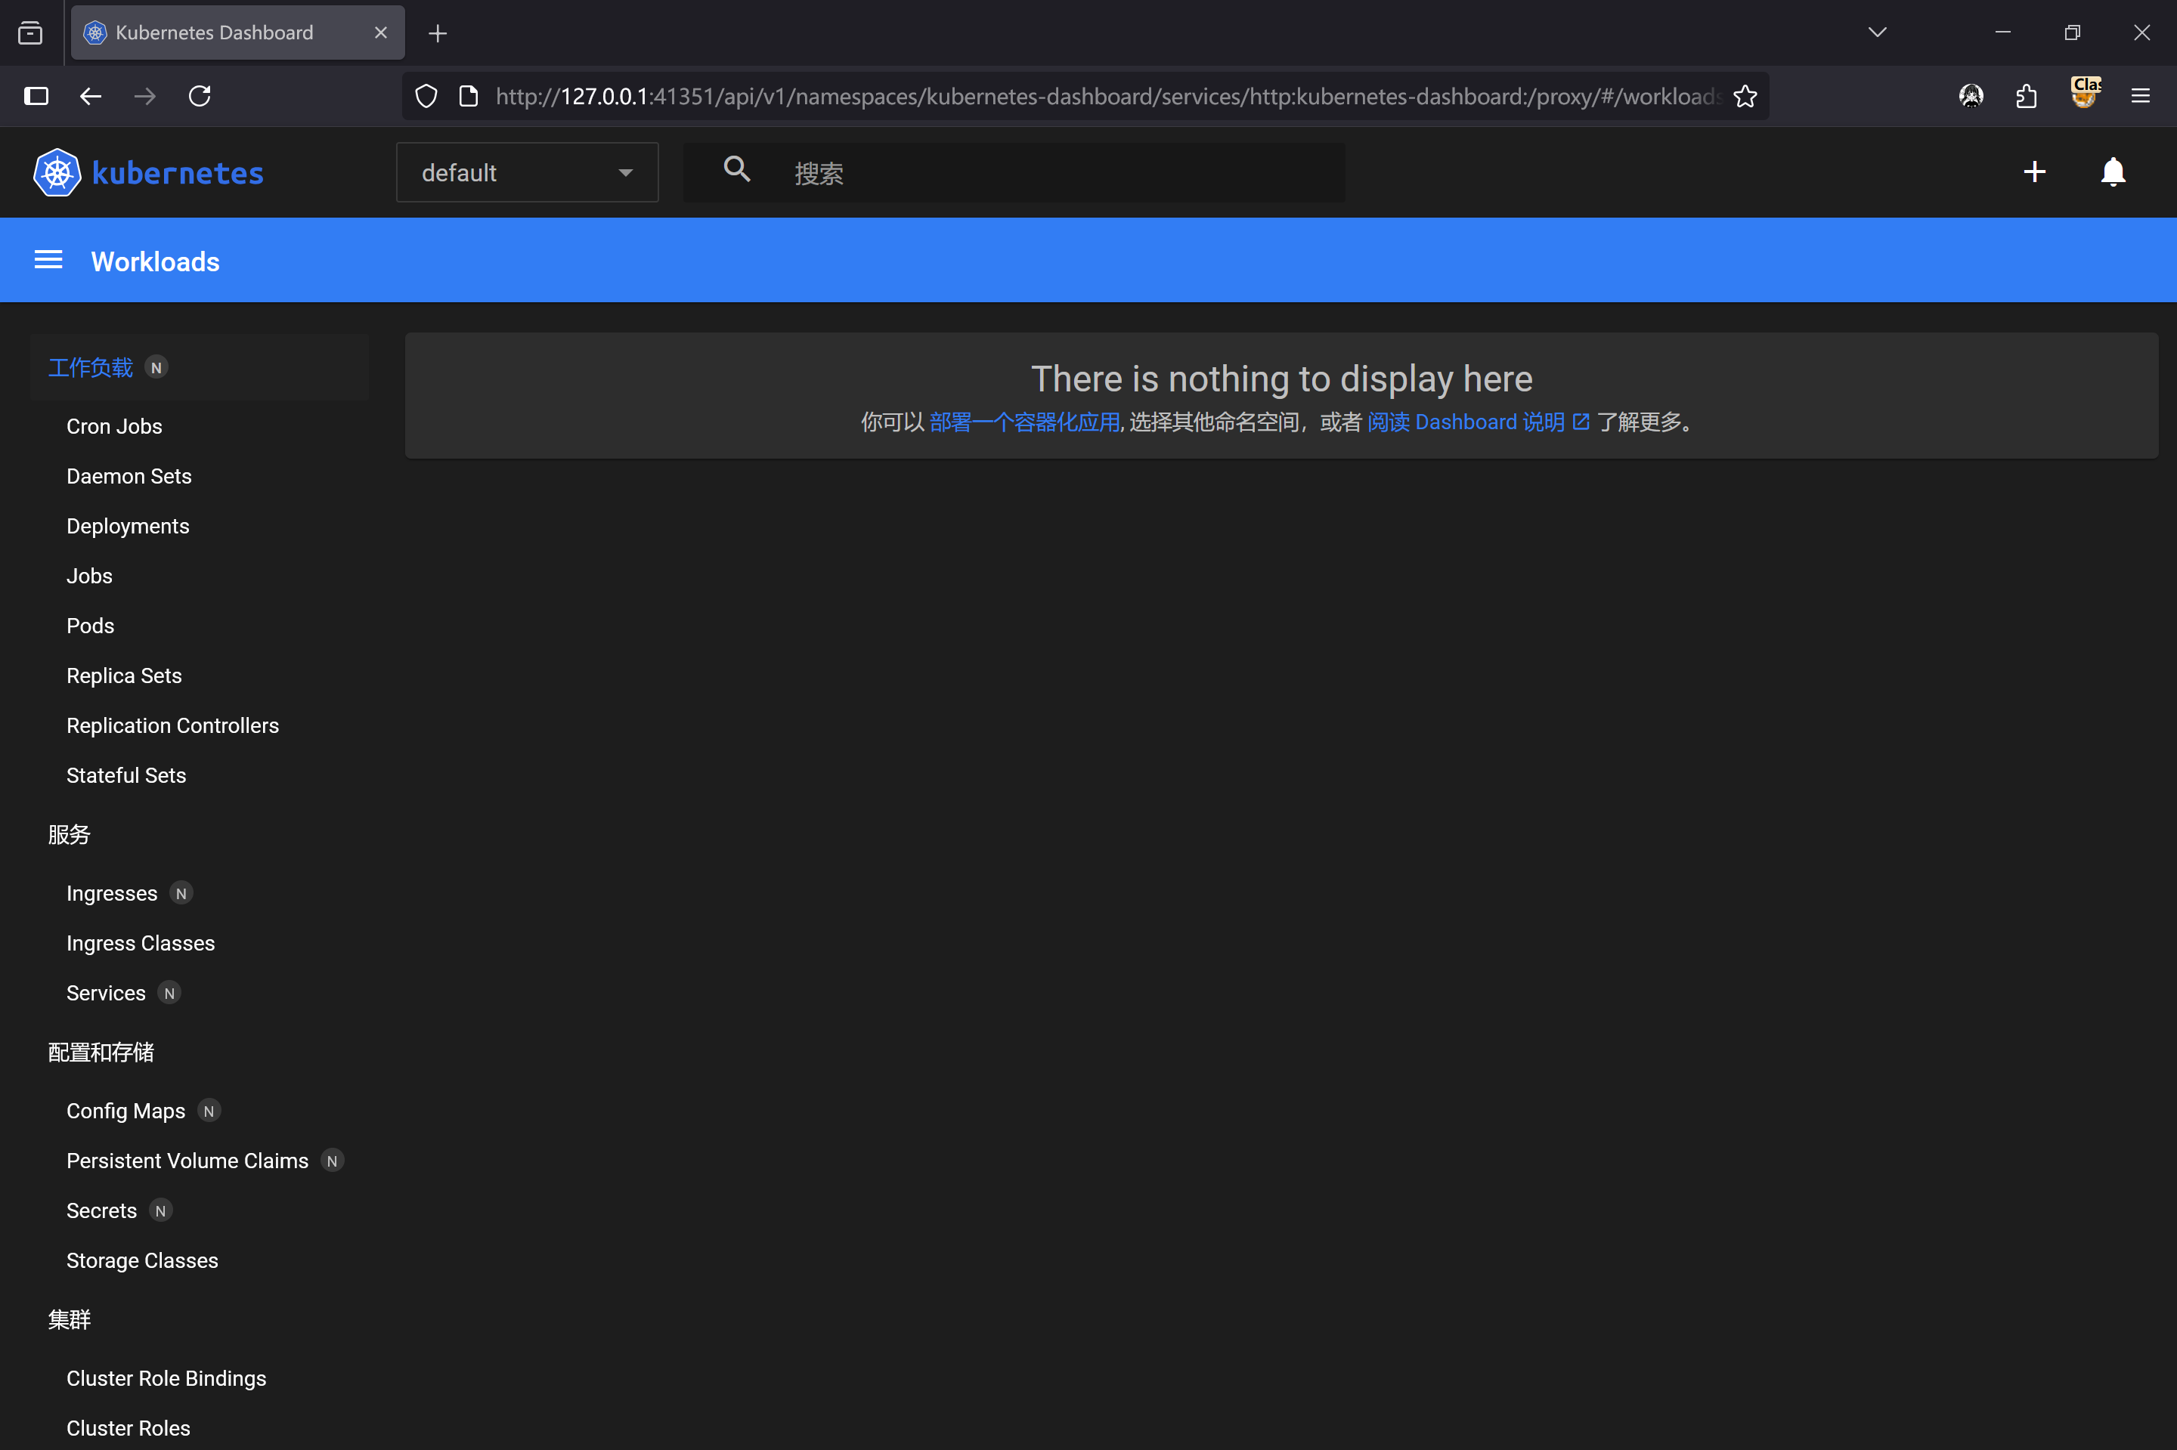Click the N badge beside Secrets
The image size is (2177, 1450).
tap(161, 1210)
